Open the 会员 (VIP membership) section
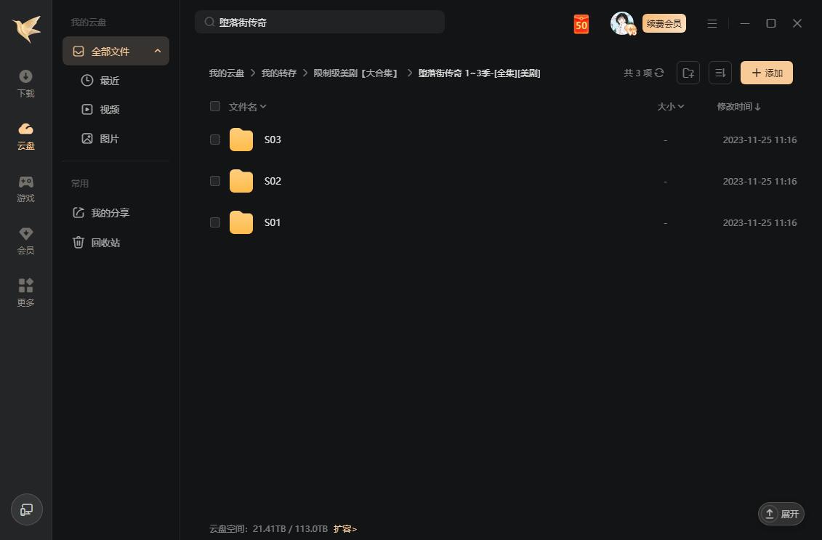The height and width of the screenshot is (540, 822). click(25, 240)
